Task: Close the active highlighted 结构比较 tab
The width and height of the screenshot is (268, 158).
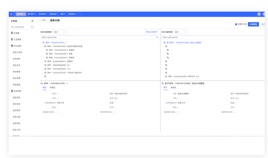Action: (x=24, y=14)
